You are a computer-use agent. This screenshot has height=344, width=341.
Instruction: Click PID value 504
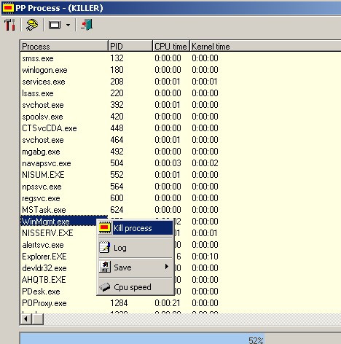coord(117,163)
